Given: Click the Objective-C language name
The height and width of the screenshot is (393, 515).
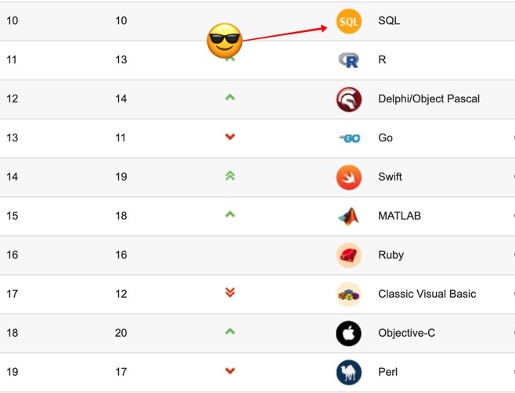Looking at the screenshot, I should coord(406,334).
